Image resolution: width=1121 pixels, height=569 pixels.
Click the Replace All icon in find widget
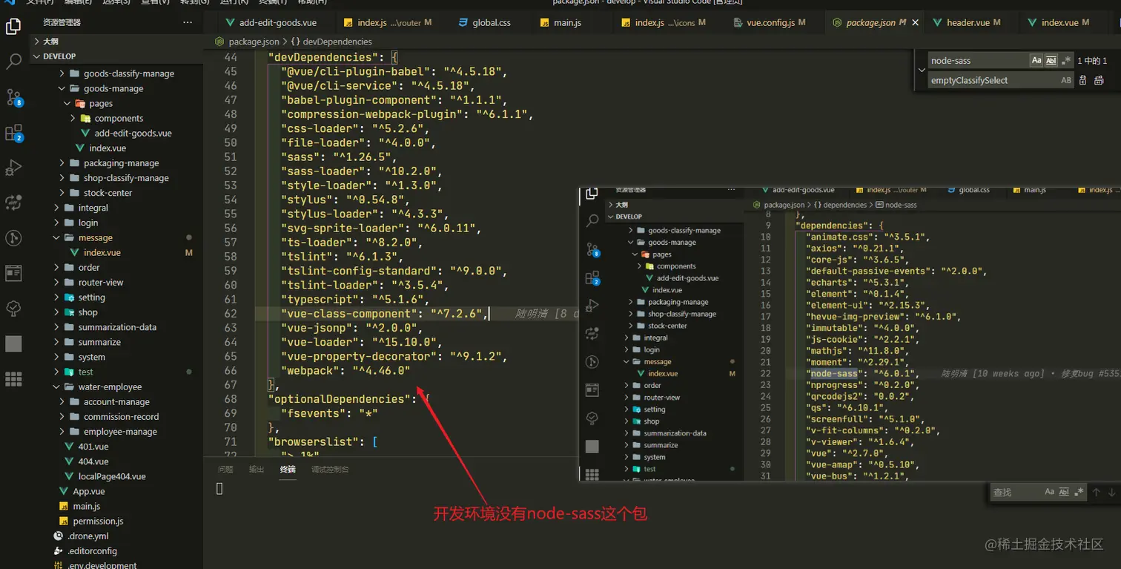coord(1099,80)
